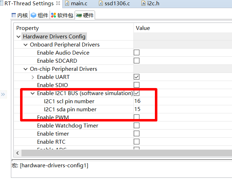Check the Enable RTC checkbox
The image size is (232, 181).
(137, 142)
